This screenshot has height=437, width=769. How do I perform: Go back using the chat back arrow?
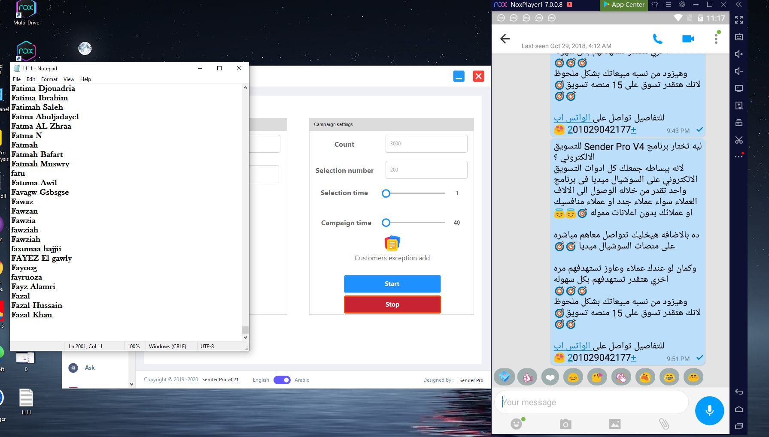tap(505, 39)
